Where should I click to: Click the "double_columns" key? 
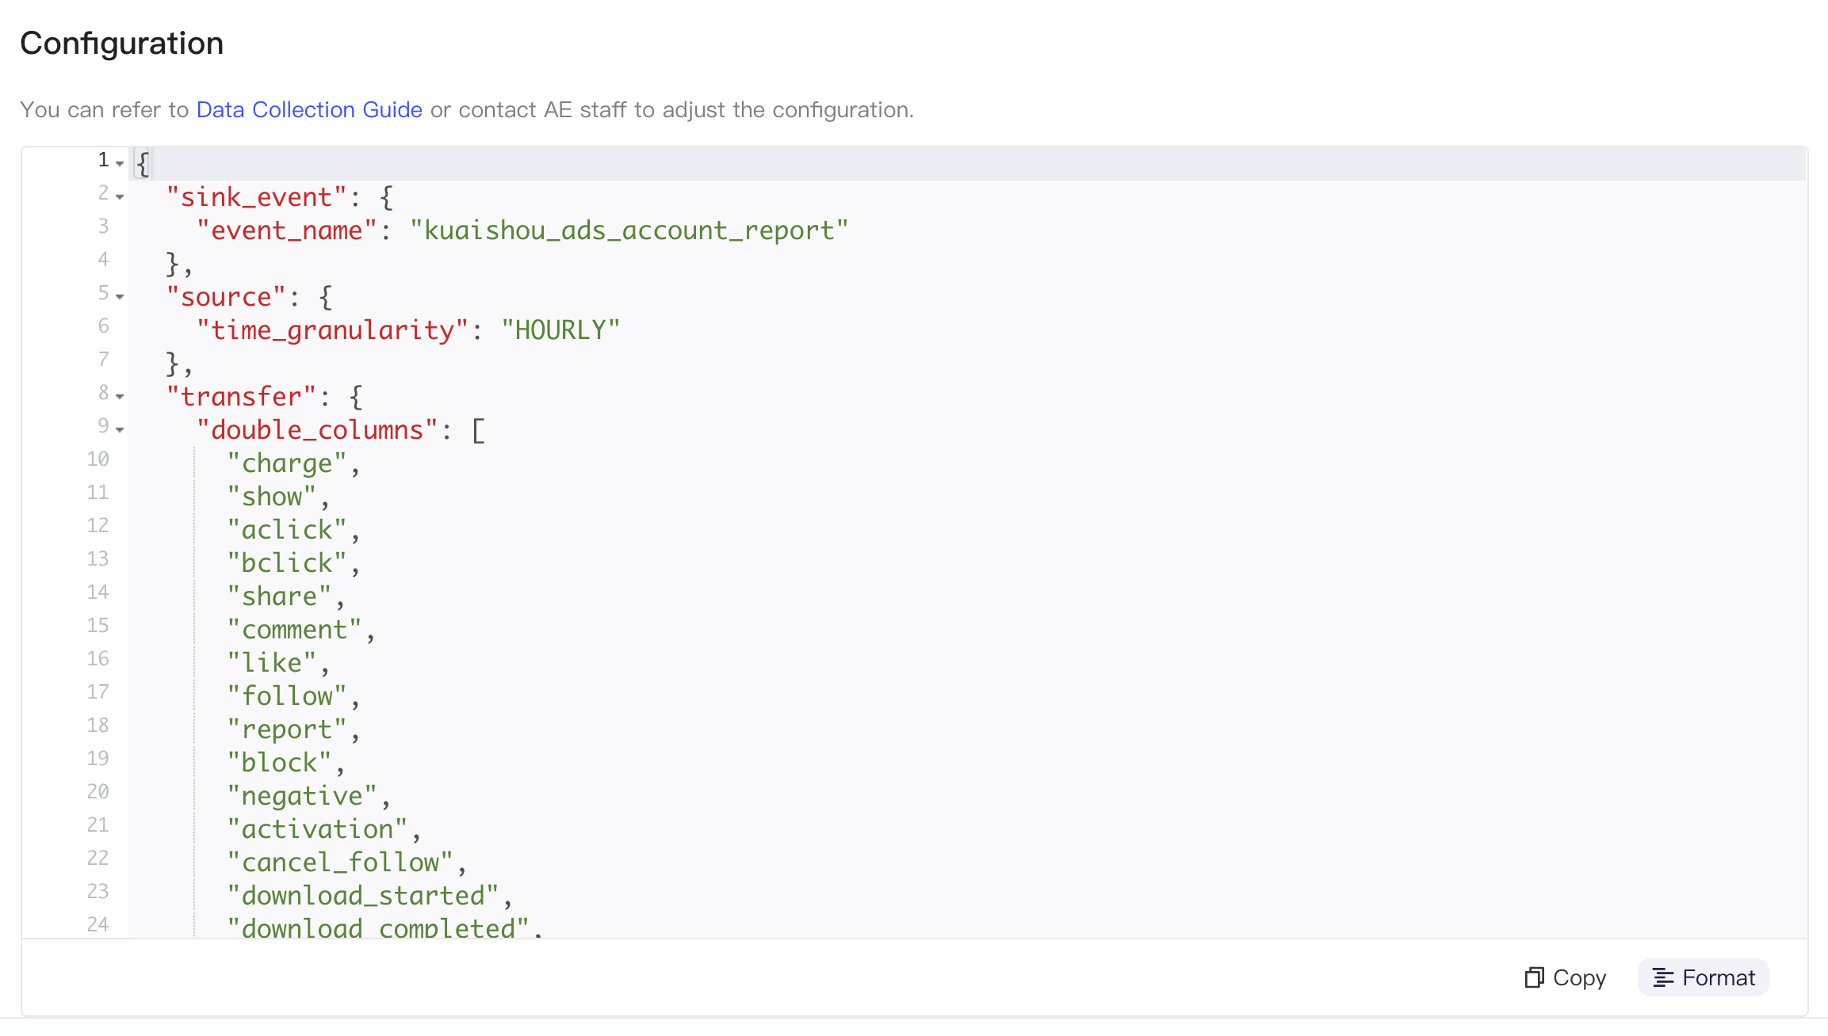pyautogui.click(x=317, y=430)
